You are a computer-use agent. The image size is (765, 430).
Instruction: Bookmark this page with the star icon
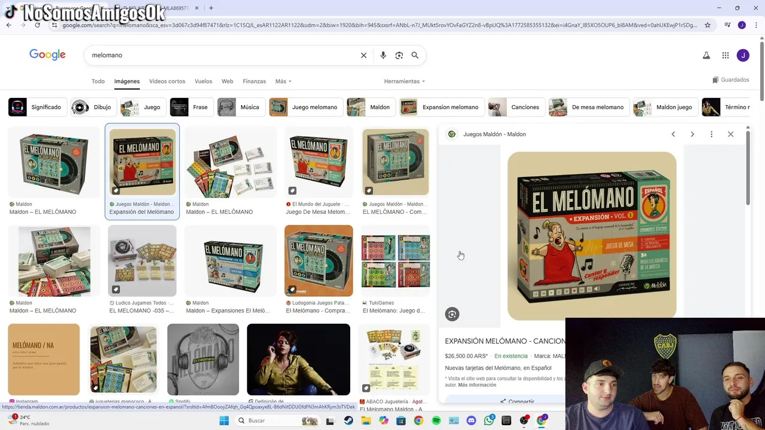coord(708,25)
